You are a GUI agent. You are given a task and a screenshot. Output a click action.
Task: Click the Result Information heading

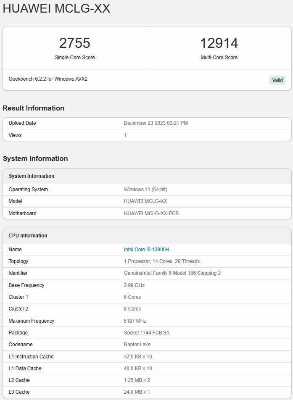pos(34,108)
